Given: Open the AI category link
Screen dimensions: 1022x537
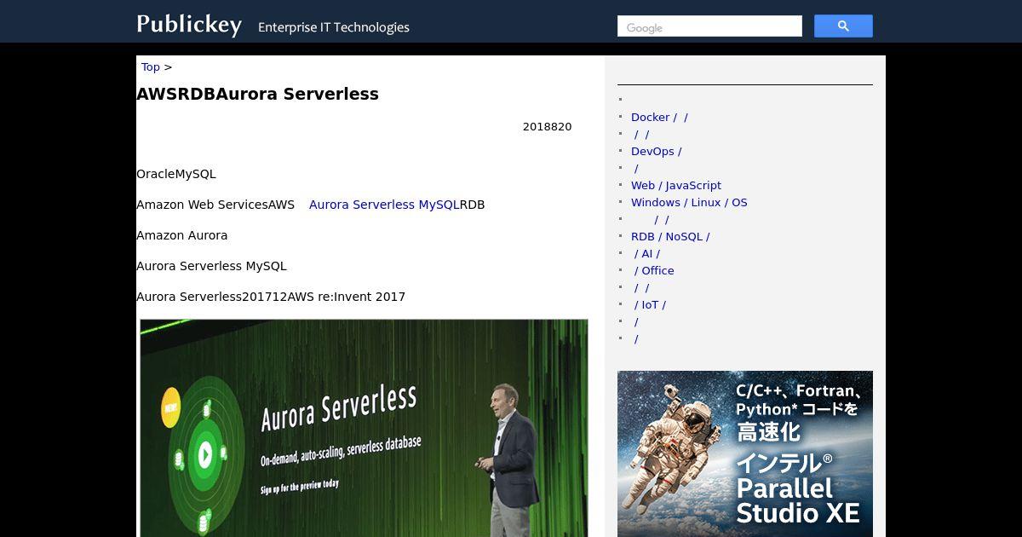Looking at the screenshot, I should pos(647,254).
